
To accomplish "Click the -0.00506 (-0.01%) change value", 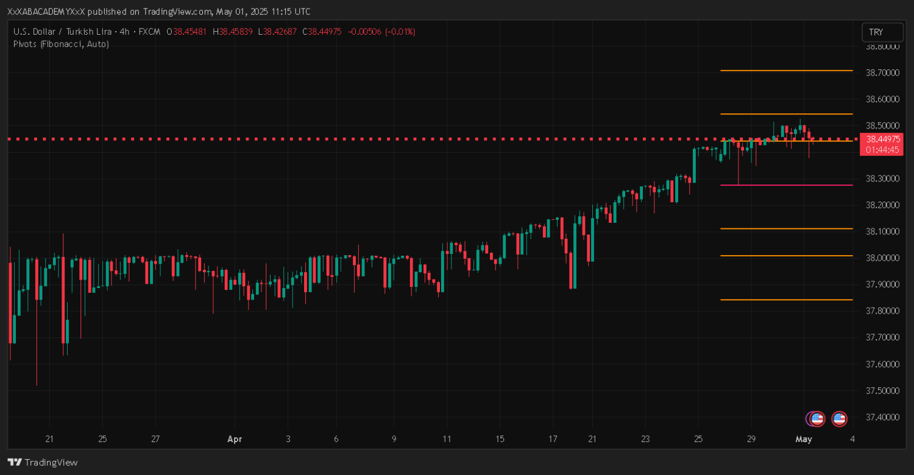I will coord(381,32).
